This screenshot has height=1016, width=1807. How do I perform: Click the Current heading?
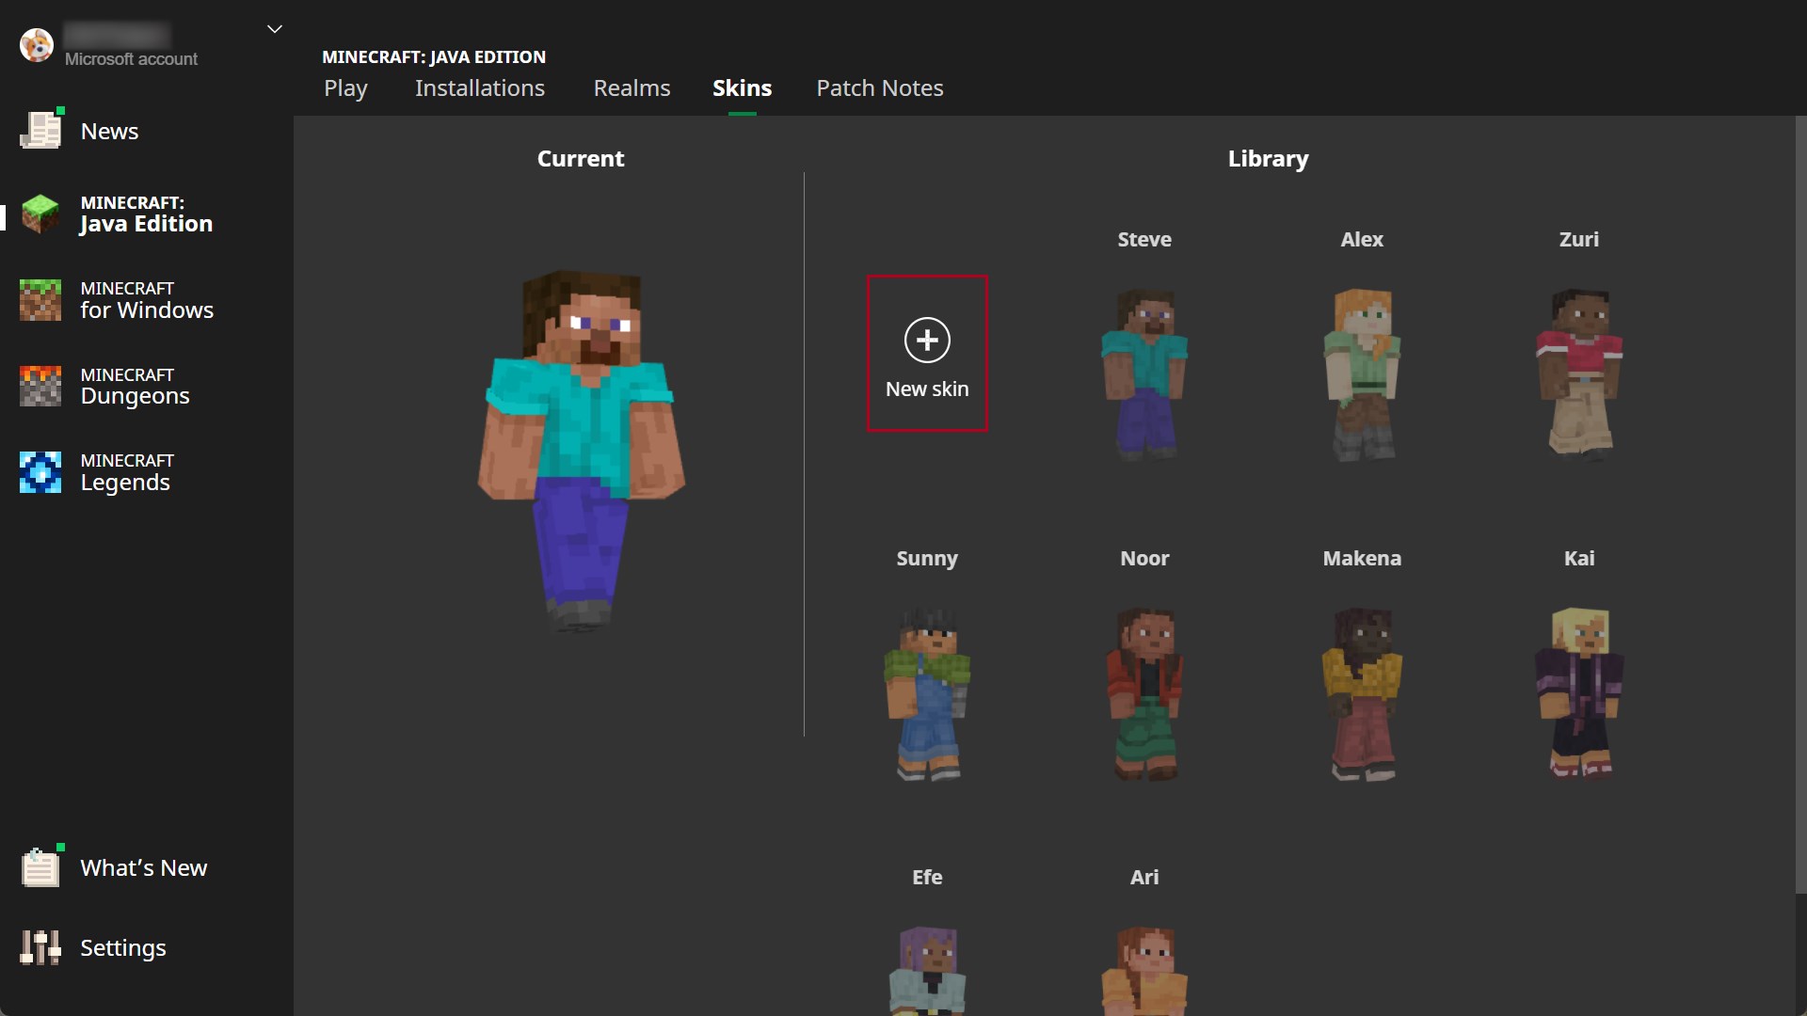(x=581, y=159)
